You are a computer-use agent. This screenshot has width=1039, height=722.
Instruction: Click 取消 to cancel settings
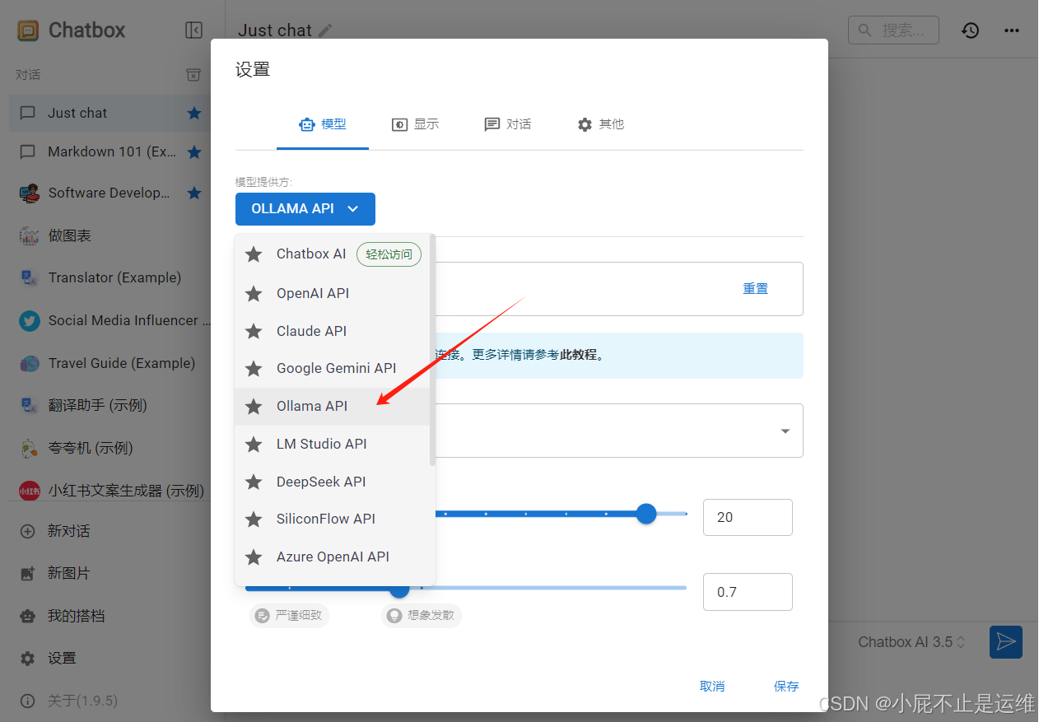coord(712,686)
